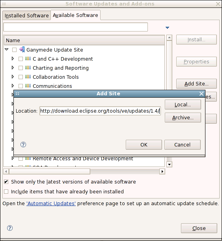Check the Remote Access and Device Development checkbox

click(x=21, y=159)
